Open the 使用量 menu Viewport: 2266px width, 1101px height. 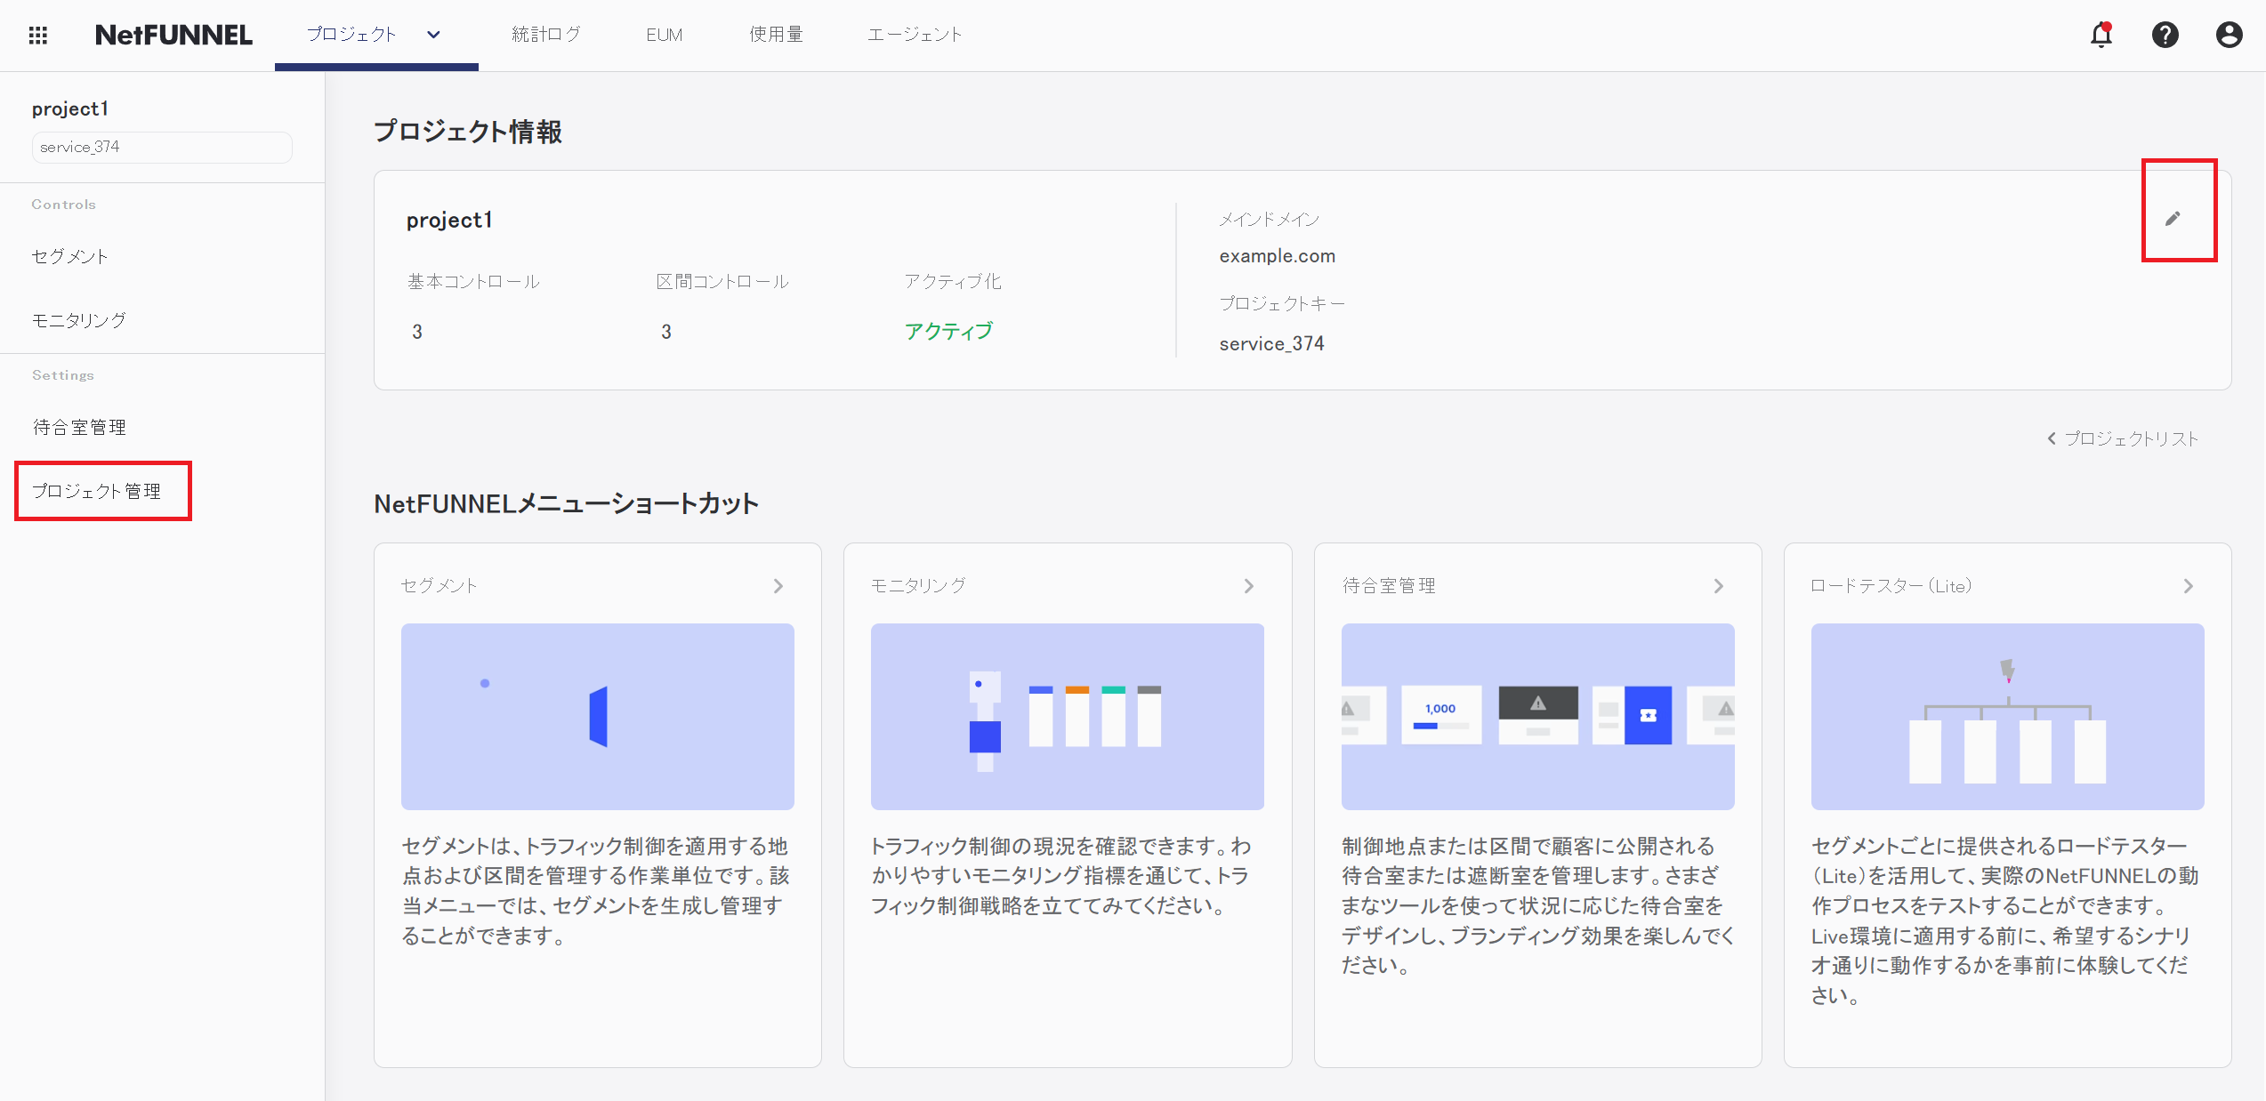point(775,34)
